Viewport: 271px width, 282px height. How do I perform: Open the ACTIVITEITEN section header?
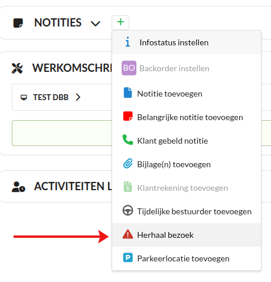tap(73, 186)
